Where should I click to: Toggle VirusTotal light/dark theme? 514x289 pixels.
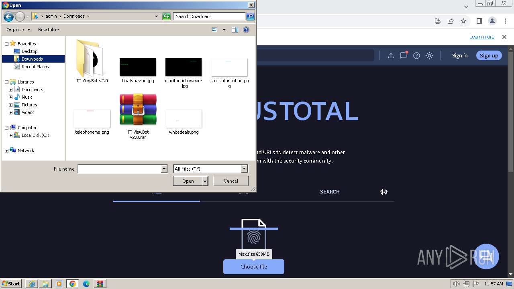(x=429, y=56)
